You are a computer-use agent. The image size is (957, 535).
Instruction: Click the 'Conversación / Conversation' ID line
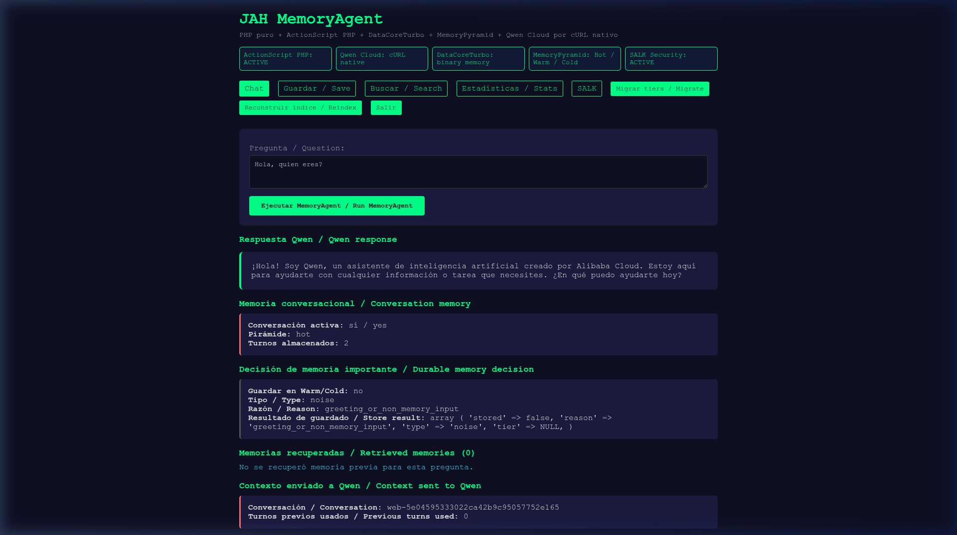pyautogui.click(x=404, y=508)
